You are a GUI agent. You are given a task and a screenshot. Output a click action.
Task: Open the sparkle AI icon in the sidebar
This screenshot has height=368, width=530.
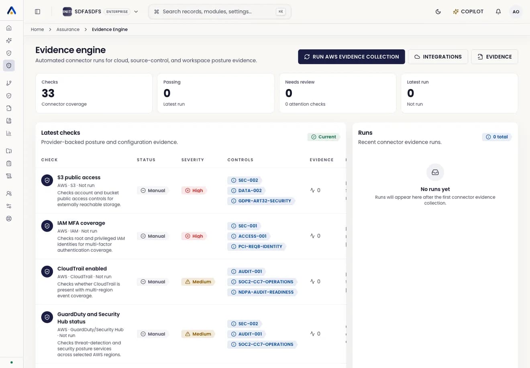[9, 41]
